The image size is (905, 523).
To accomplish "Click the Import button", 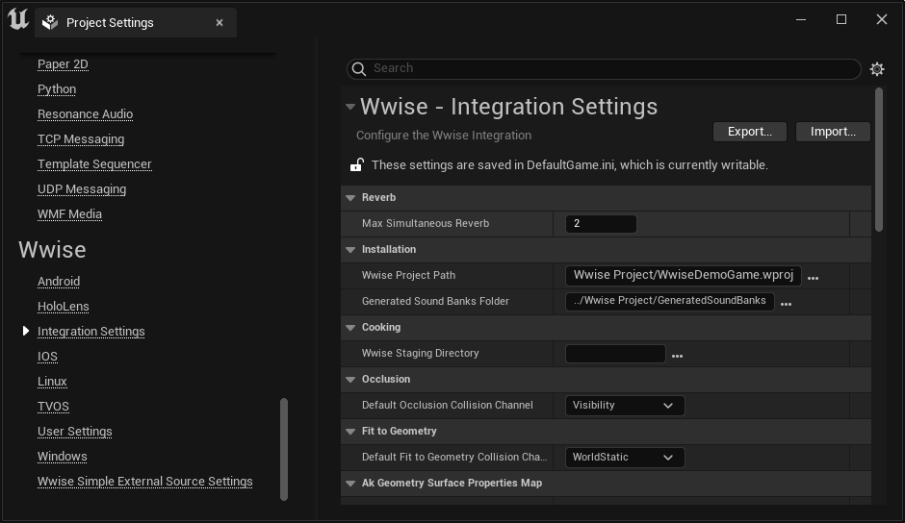I will click(x=833, y=132).
